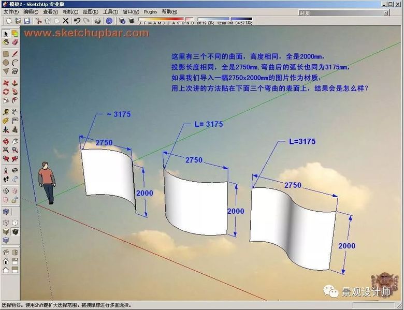Activate the Eraser tool

[x=15, y=42]
